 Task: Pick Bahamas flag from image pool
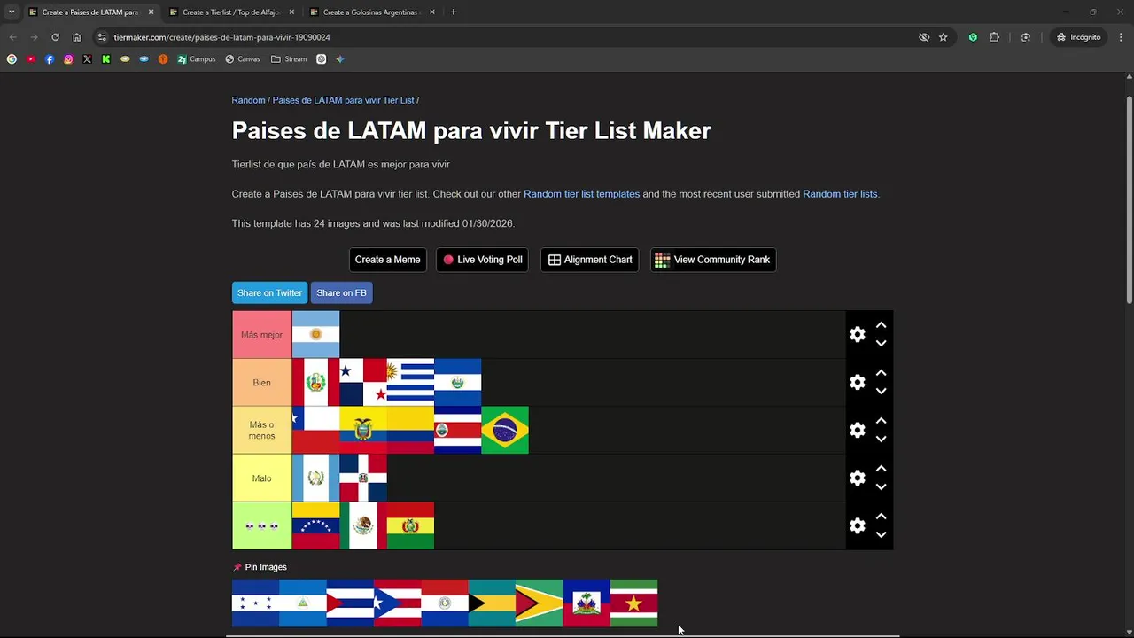click(x=492, y=603)
